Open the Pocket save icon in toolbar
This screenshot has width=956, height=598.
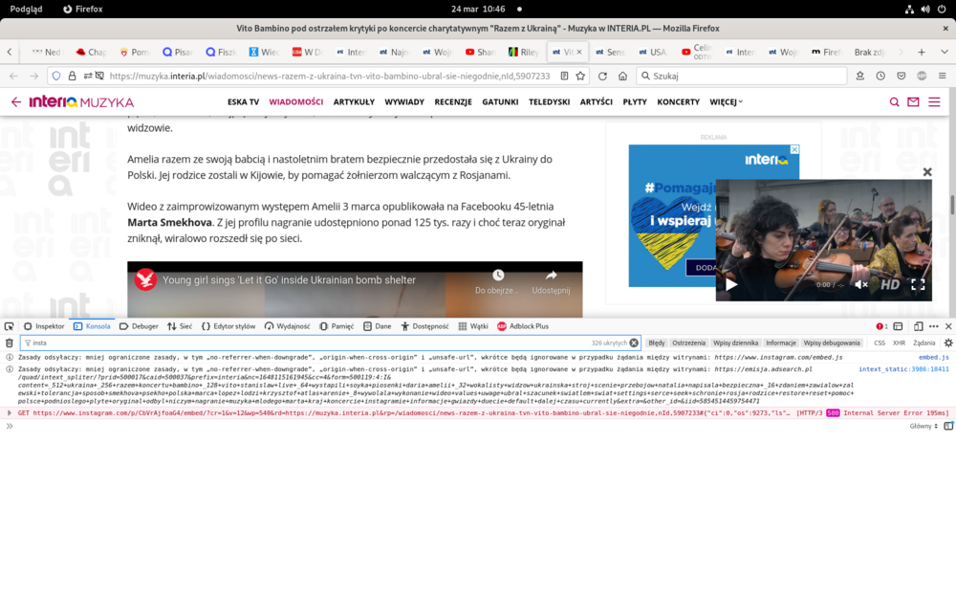point(902,77)
